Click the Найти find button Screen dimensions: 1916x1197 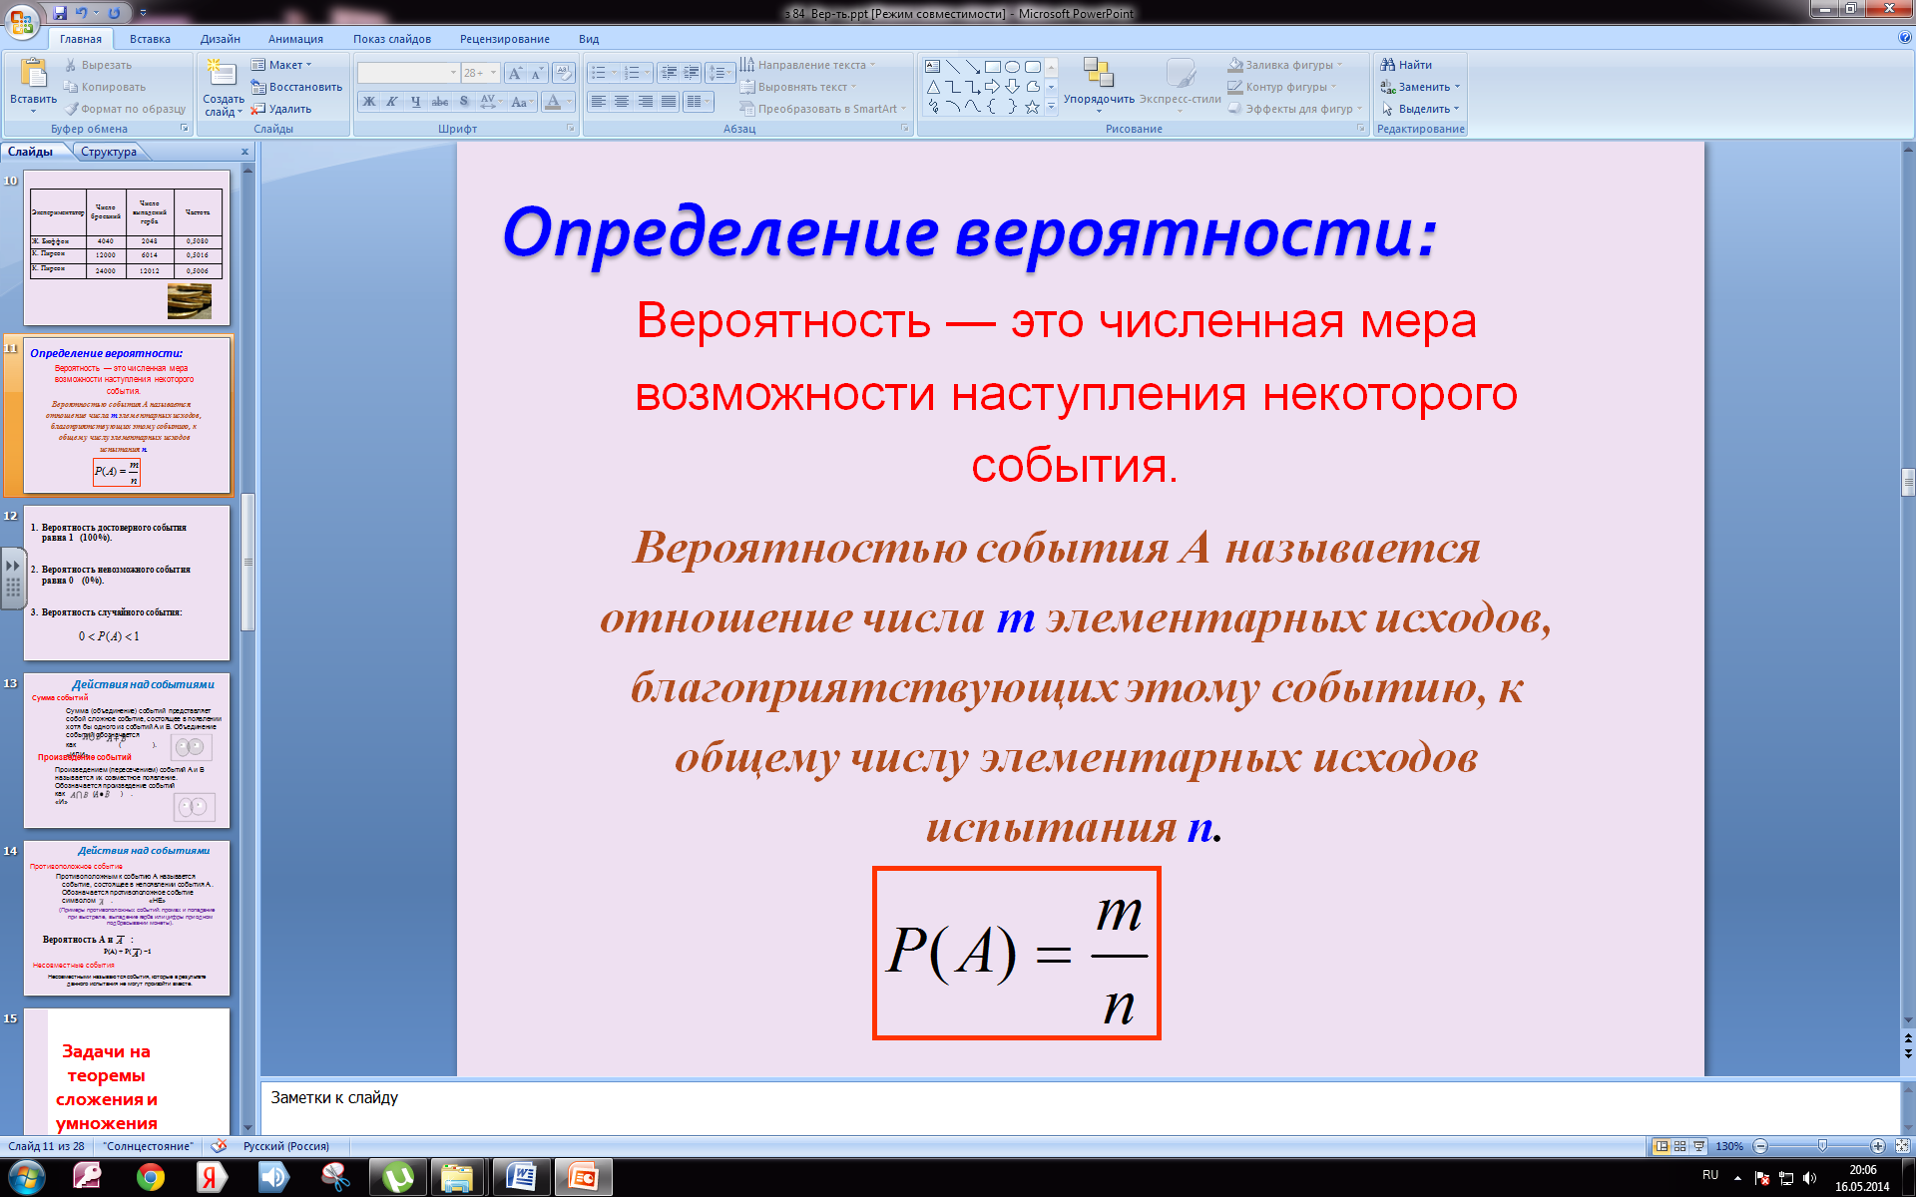pos(1406,65)
